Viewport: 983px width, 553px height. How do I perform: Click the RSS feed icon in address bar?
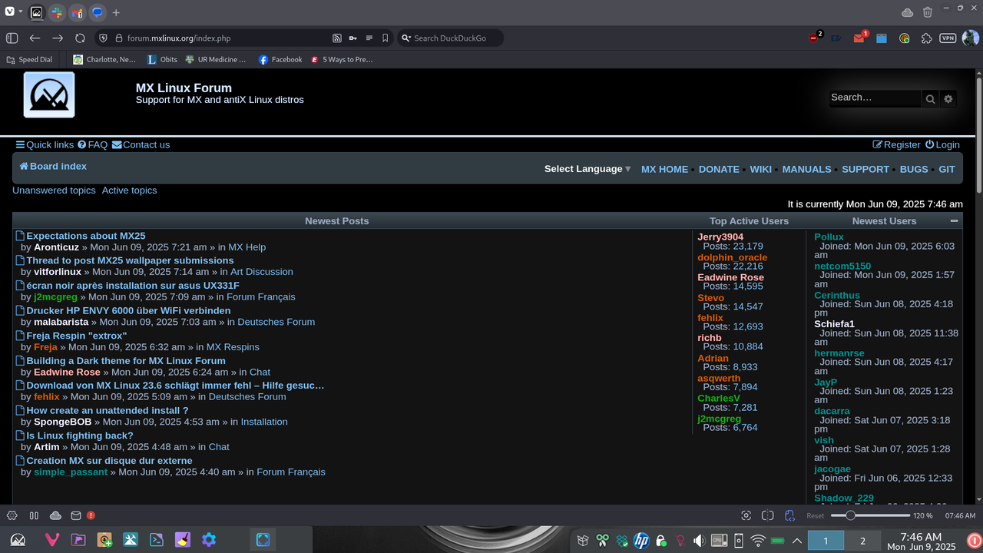[x=336, y=38]
